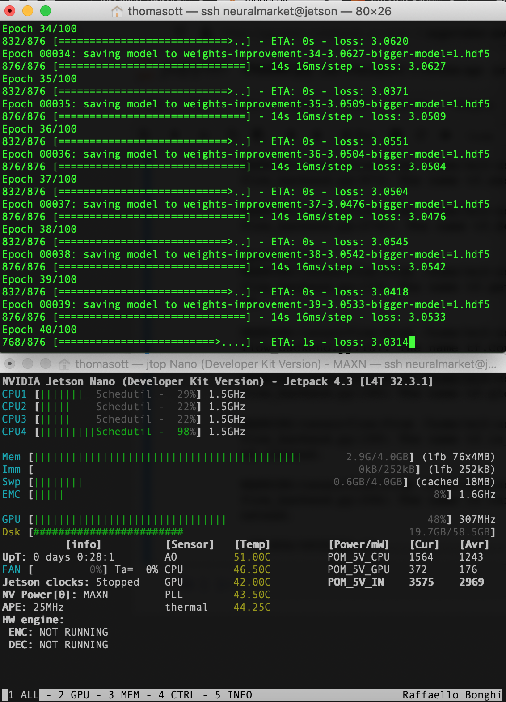Screen dimensions: 506x702
Task: Click the [info] column header
Action: [x=84, y=544]
